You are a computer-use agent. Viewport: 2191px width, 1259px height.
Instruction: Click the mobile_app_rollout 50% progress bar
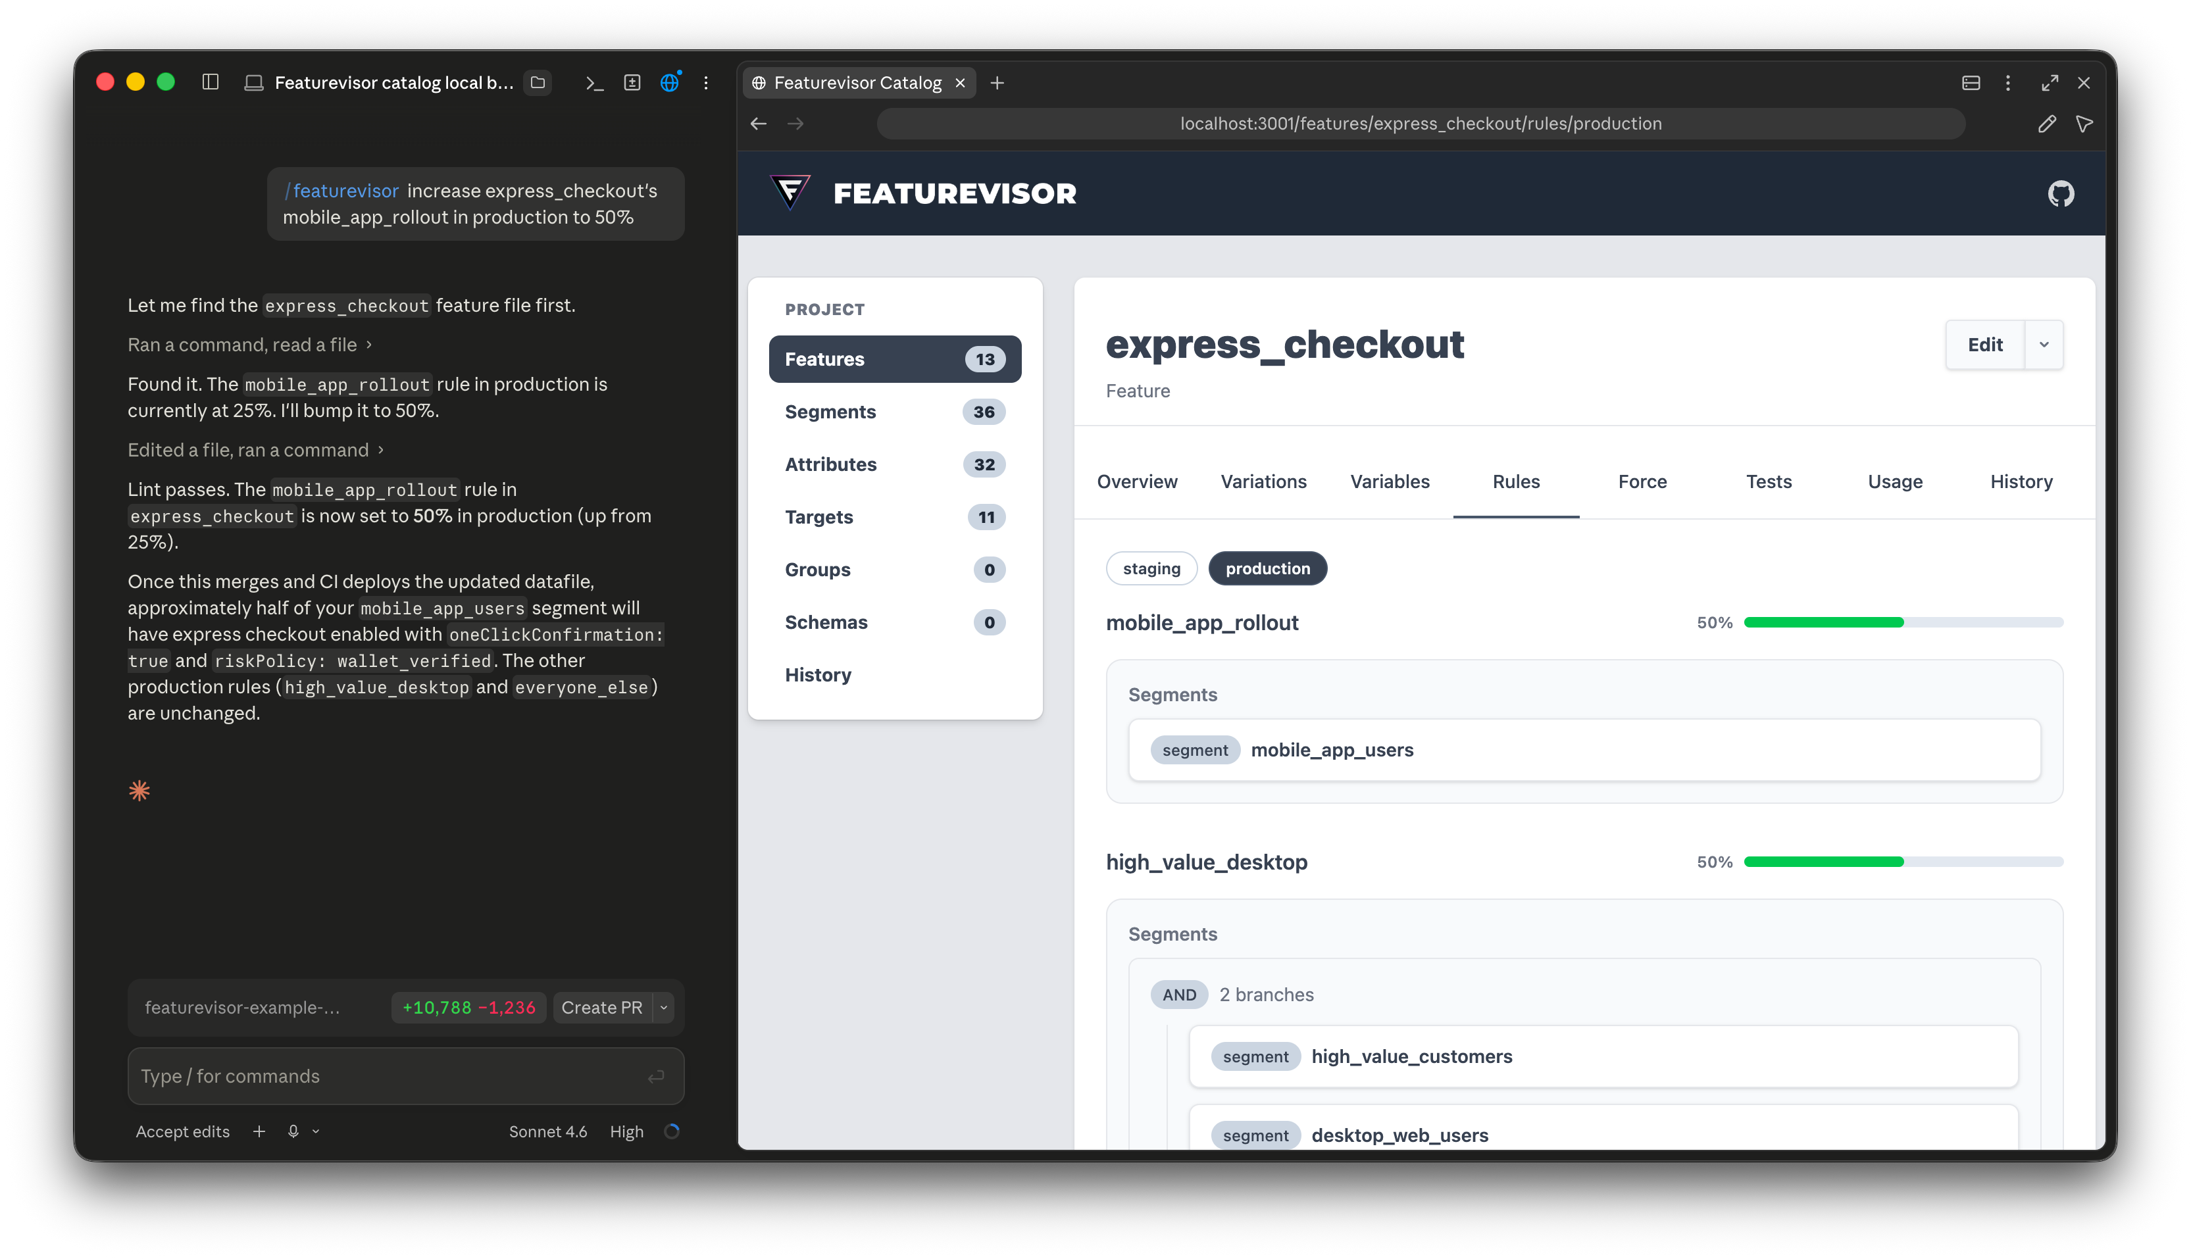pos(1903,622)
